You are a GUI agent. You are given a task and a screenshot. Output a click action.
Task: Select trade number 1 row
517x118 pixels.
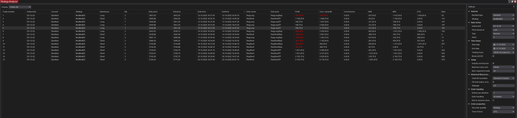tap(233, 16)
